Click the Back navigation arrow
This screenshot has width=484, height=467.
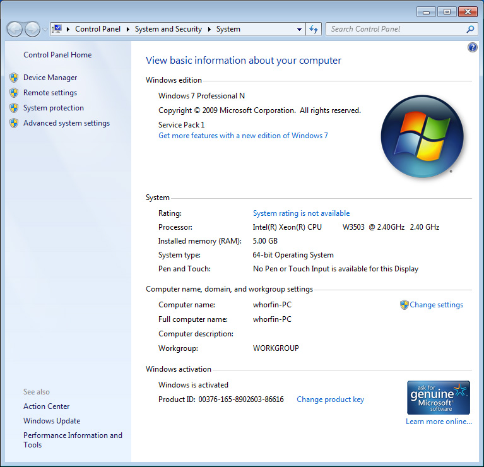pyautogui.click(x=15, y=29)
